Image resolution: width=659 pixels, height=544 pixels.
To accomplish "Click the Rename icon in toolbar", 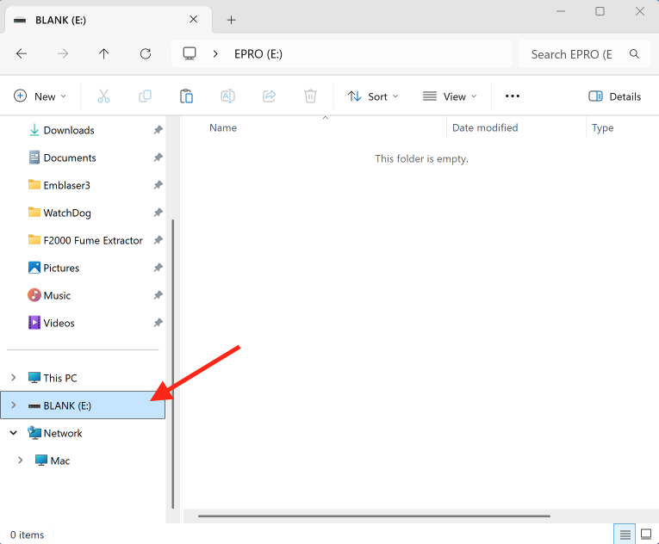I will 227,96.
